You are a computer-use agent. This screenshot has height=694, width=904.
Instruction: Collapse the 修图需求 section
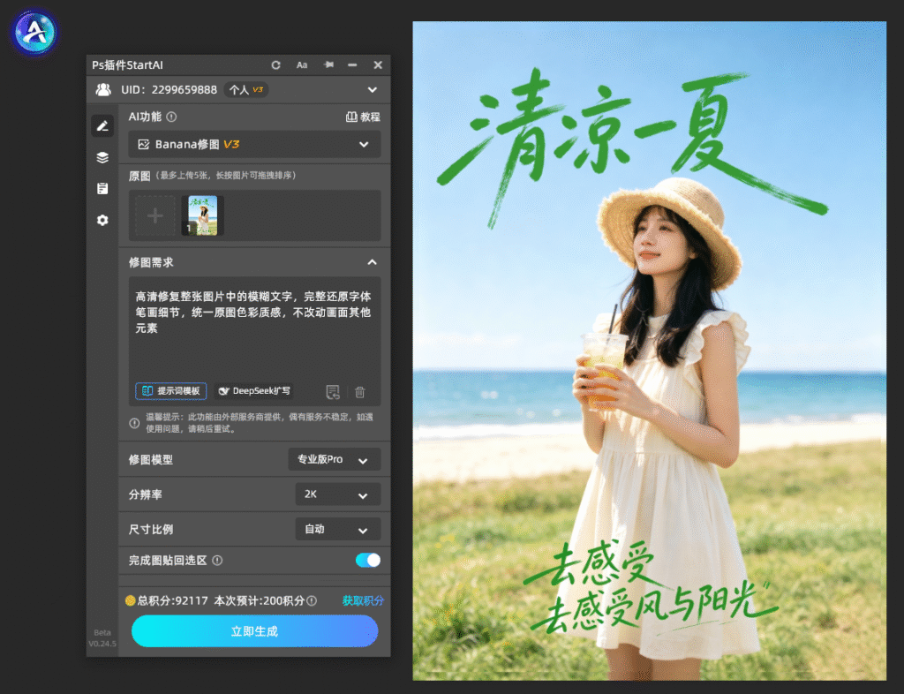373,262
